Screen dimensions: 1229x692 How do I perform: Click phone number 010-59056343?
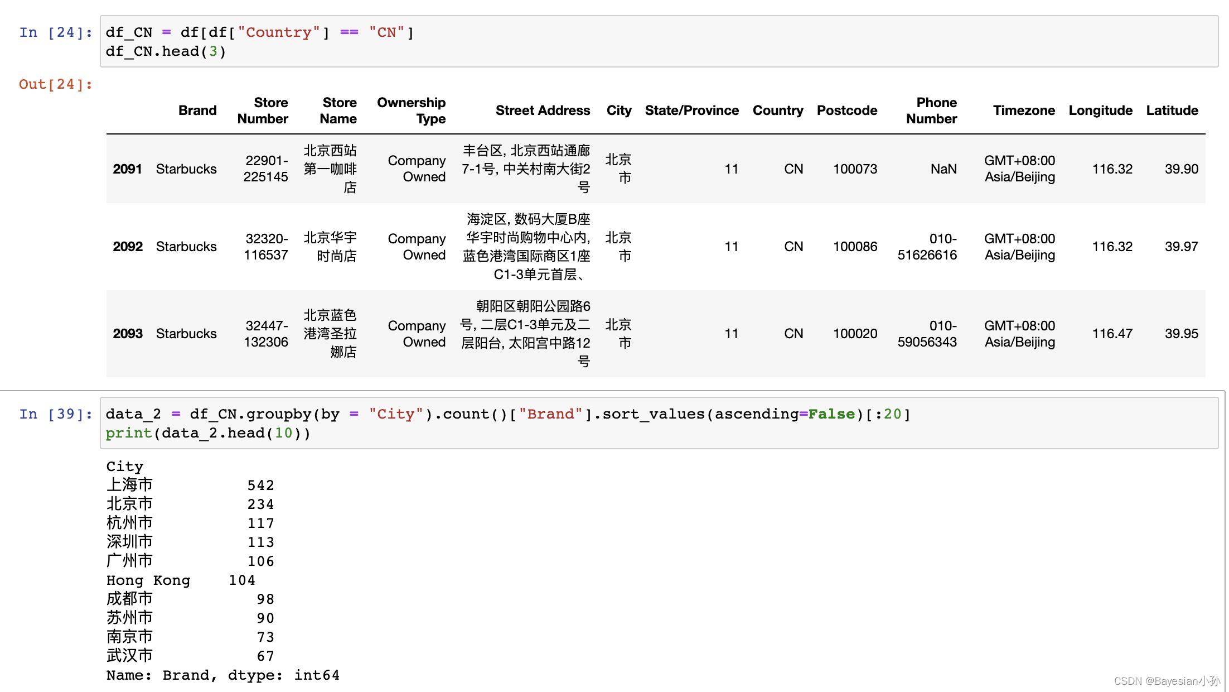click(927, 334)
